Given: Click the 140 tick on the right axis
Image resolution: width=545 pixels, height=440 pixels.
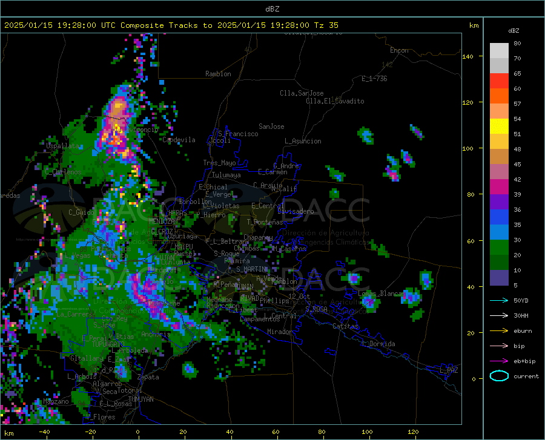Looking at the screenshot, I should 468,56.
